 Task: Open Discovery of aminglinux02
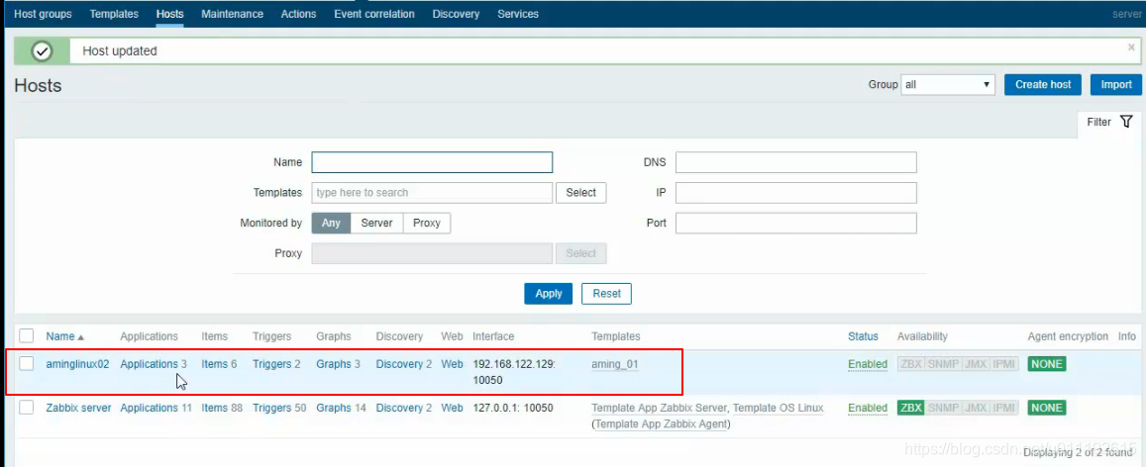(x=399, y=363)
